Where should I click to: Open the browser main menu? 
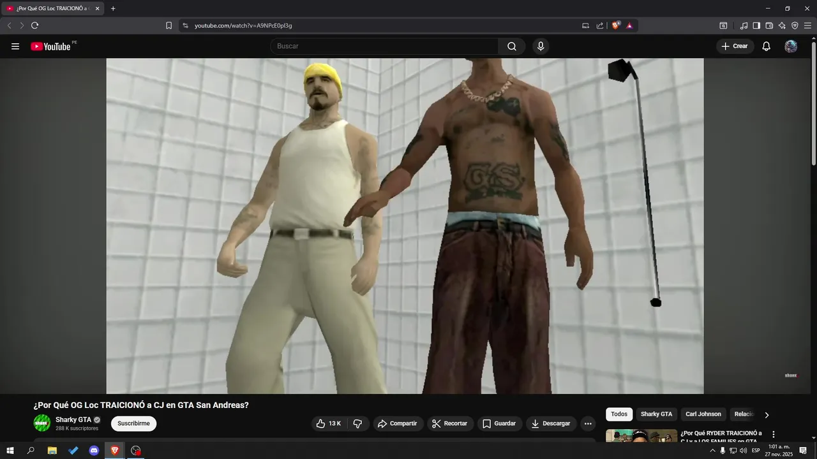click(807, 25)
